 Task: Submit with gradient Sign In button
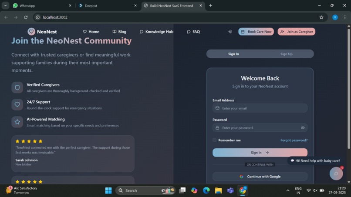tap(260, 153)
